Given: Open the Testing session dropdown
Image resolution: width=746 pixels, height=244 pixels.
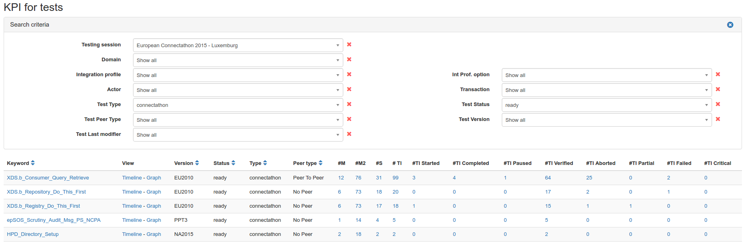Looking at the screenshot, I should pyautogui.click(x=238, y=45).
